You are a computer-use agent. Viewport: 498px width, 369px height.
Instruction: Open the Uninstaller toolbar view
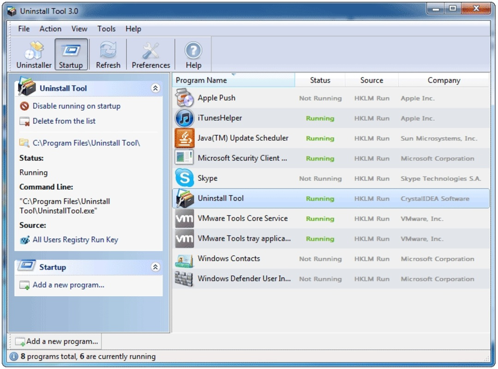point(33,54)
